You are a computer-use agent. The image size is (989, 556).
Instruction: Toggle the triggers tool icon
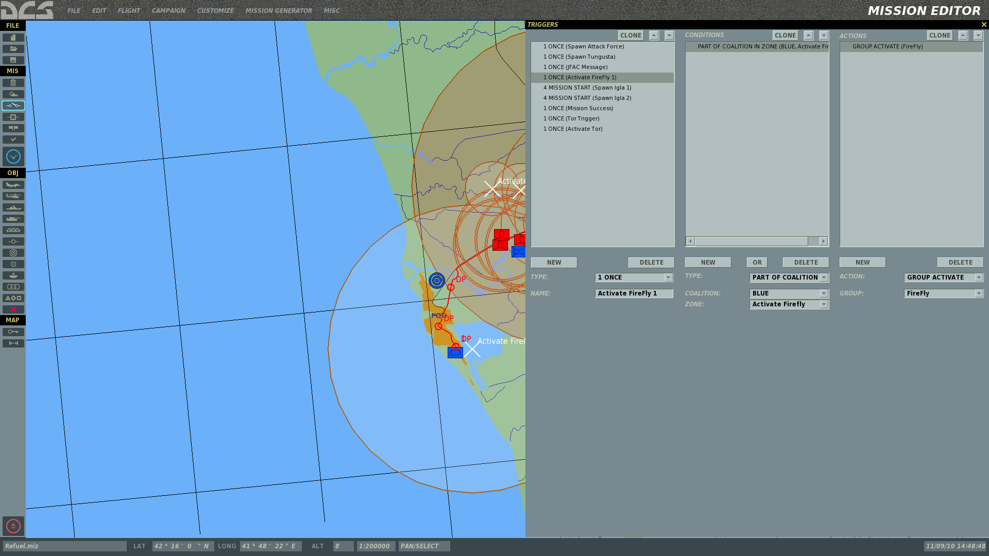point(13,106)
